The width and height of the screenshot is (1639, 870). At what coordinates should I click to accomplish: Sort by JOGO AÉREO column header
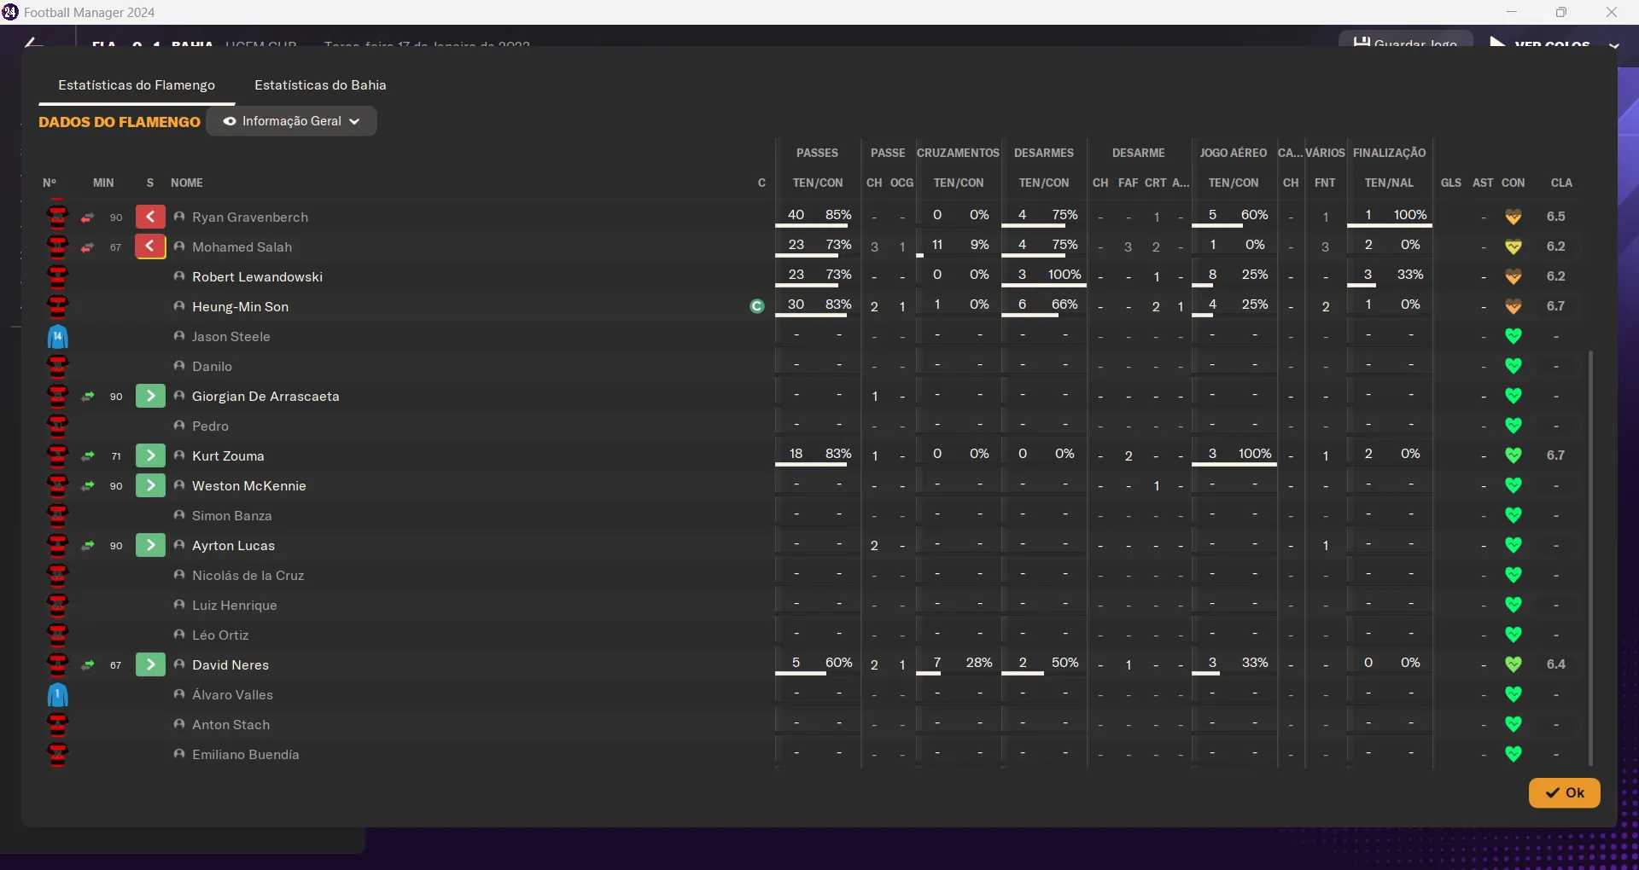point(1234,153)
